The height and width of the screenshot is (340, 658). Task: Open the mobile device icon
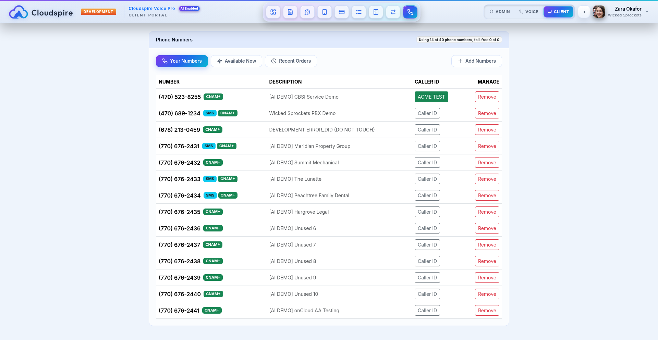click(325, 12)
